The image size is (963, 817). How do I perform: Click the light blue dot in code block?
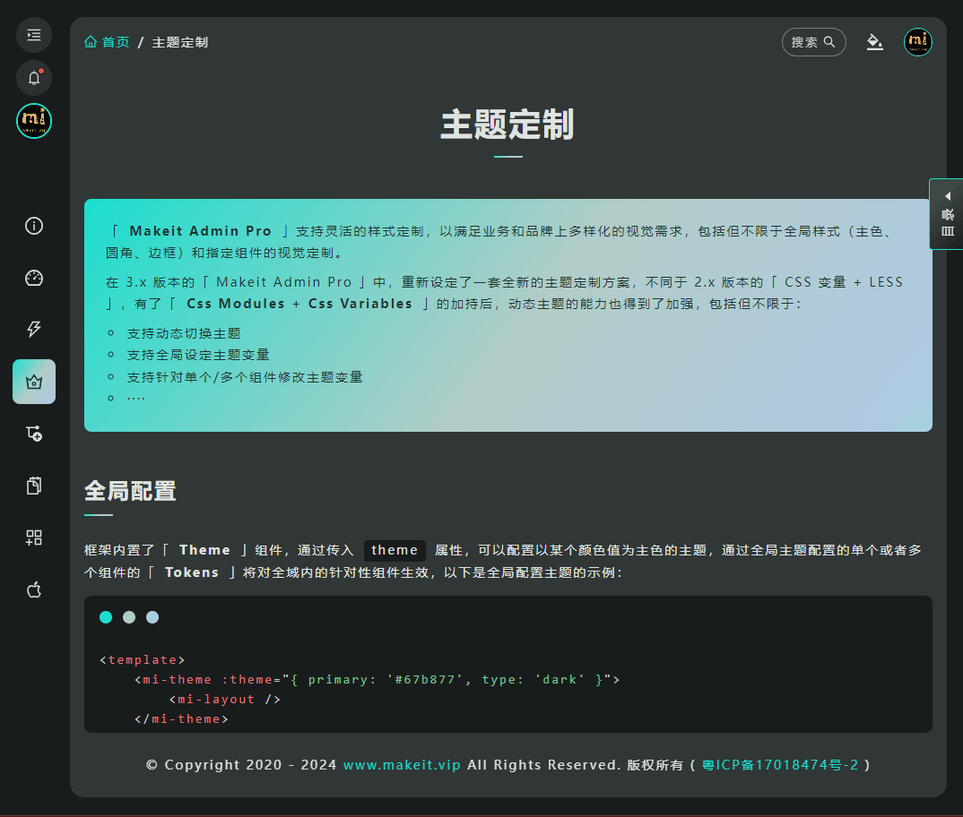tap(152, 617)
